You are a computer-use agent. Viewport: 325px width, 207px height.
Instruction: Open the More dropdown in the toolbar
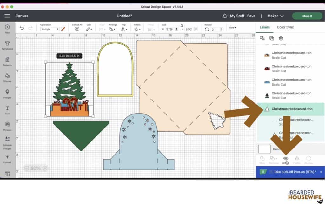(x=232, y=28)
